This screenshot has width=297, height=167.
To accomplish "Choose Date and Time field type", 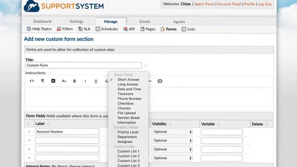I will (x=129, y=89).
